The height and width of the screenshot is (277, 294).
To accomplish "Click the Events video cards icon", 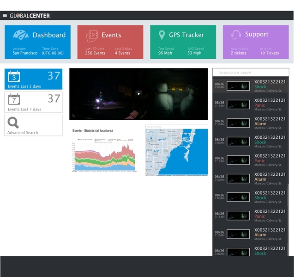I will click(x=92, y=36).
